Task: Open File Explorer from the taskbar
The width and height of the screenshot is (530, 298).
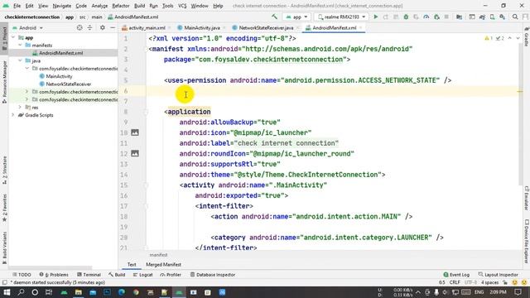Action: point(78,292)
